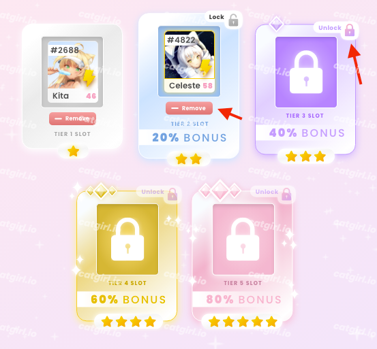Viewport: 377px width, 349px height.
Task: Click the lightning bolt icon on Kita card
Action: [x=89, y=78]
